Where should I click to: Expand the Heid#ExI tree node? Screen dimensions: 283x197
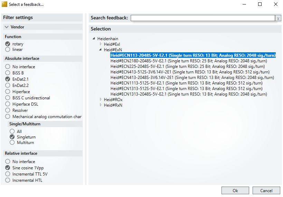[101, 44]
